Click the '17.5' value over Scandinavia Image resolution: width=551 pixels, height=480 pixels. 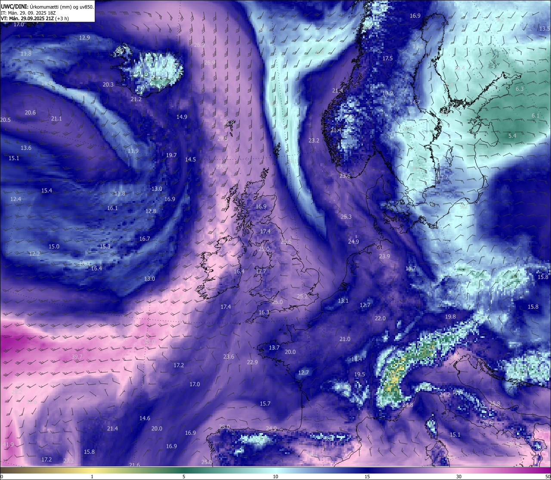[x=387, y=59]
